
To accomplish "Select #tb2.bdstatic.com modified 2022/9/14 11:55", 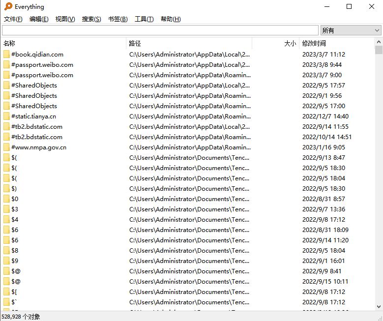I will (37, 126).
